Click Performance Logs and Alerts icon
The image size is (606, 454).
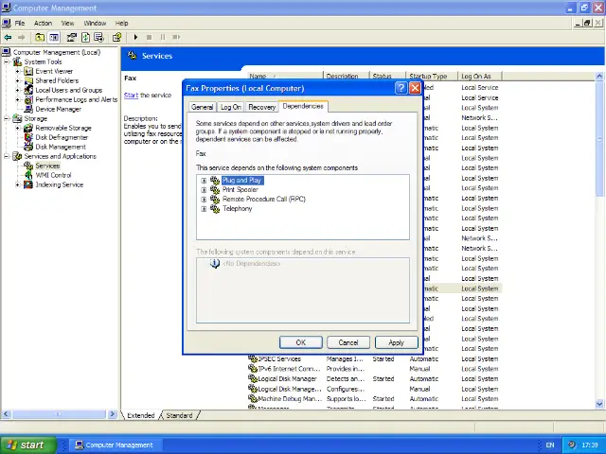tap(28, 99)
